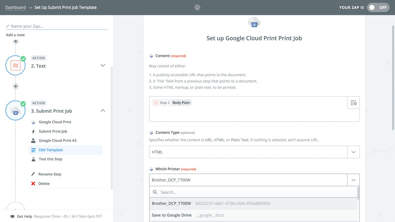Expand the 2. Text step chevron

click(103, 65)
